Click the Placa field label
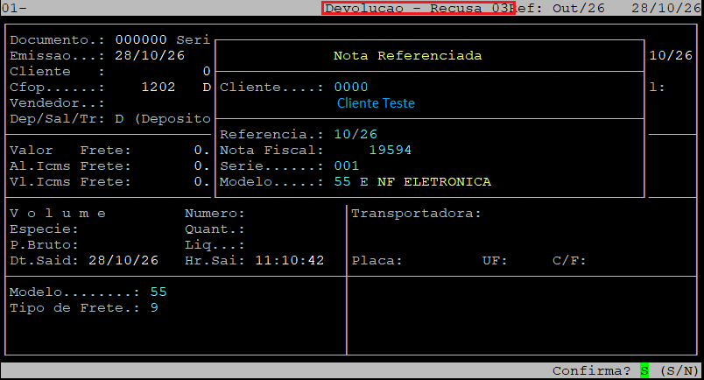This screenshot has width=704, height=380. pyautogui.click(x=377, y=261)
